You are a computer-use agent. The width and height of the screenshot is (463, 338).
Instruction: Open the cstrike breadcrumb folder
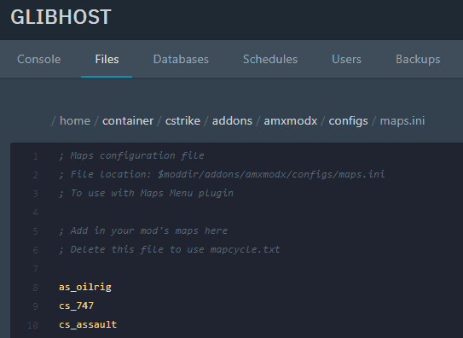pyautogui.click(x=182, y=121)
